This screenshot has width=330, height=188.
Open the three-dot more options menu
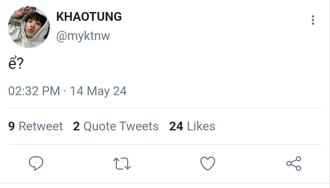click(313, 20)
